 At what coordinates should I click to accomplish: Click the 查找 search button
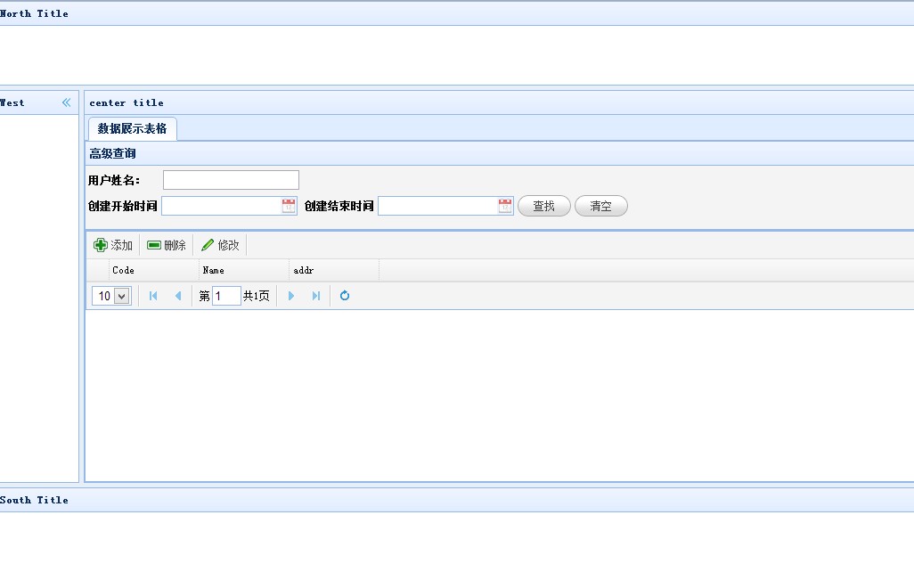coord(543,206)
